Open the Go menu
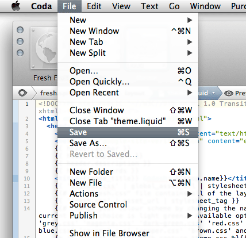 coord(174,6)
